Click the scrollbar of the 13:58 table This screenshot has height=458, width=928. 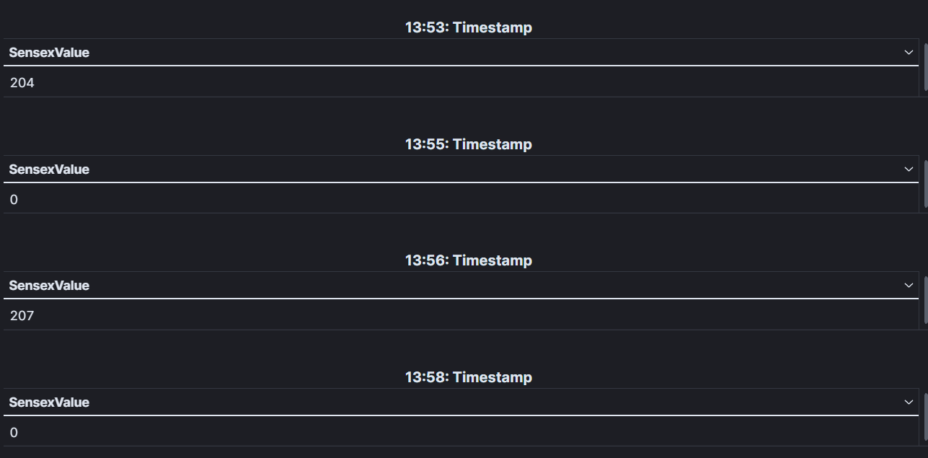pyautogui.click(x=926, y=417)
